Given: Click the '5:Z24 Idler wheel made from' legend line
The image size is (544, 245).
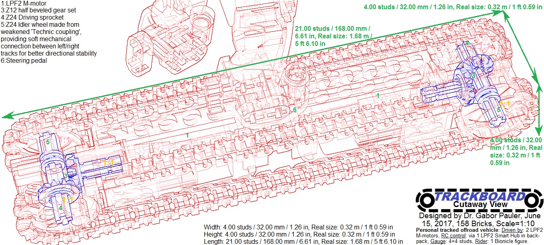Looking at the screenshot, I should click(x=40, y=24).
